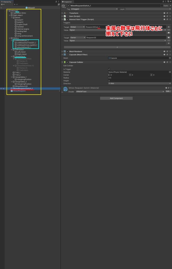Open the Interact Item Trigger options menu

(x=170, y=19)
